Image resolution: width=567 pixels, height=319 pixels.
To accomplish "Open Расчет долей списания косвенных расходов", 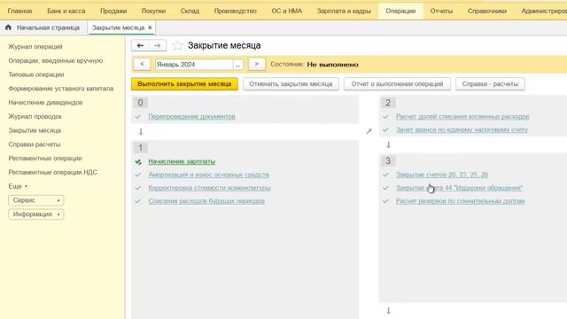I will click(x=462, y=117).
